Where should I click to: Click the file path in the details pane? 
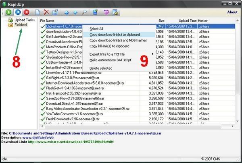point(85,133)
